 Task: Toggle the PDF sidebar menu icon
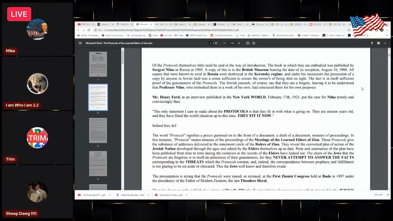click(x=80, y=43)
